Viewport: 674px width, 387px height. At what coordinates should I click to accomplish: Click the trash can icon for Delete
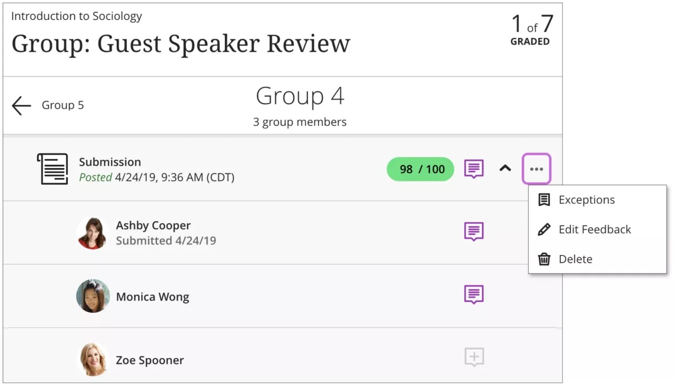[544, 259]
